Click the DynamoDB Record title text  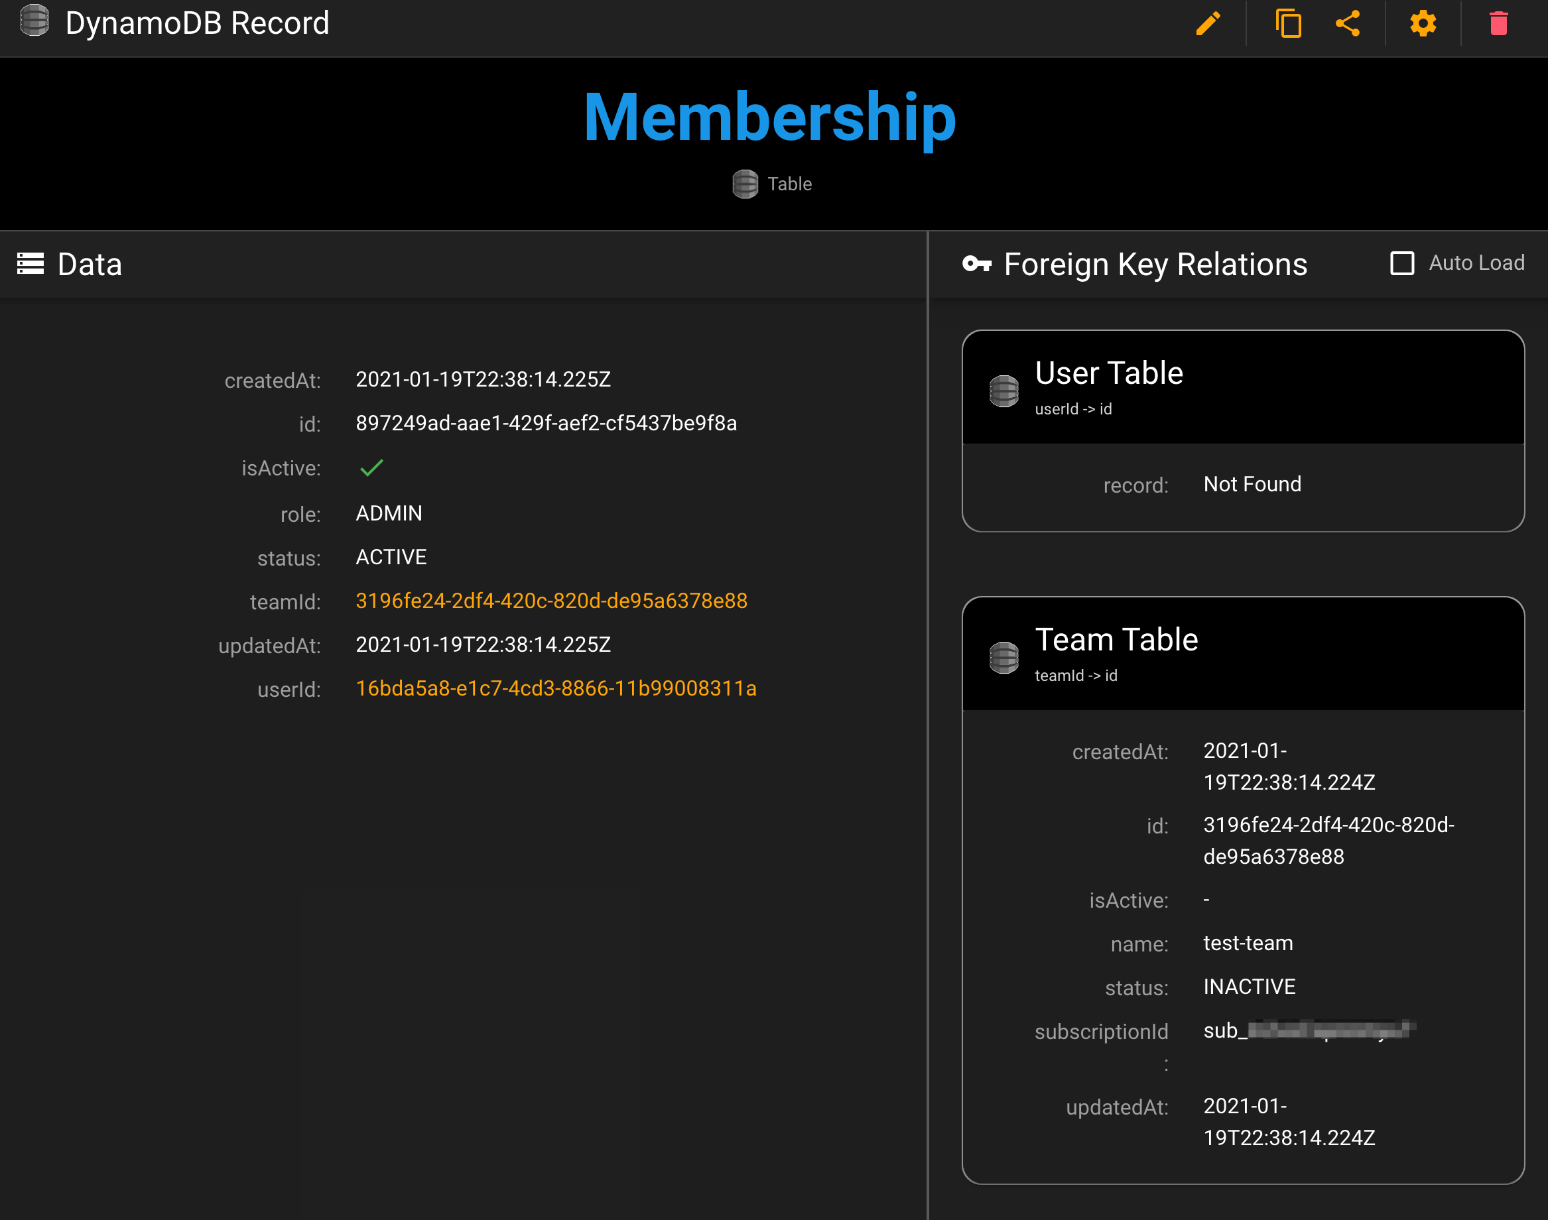197,24
